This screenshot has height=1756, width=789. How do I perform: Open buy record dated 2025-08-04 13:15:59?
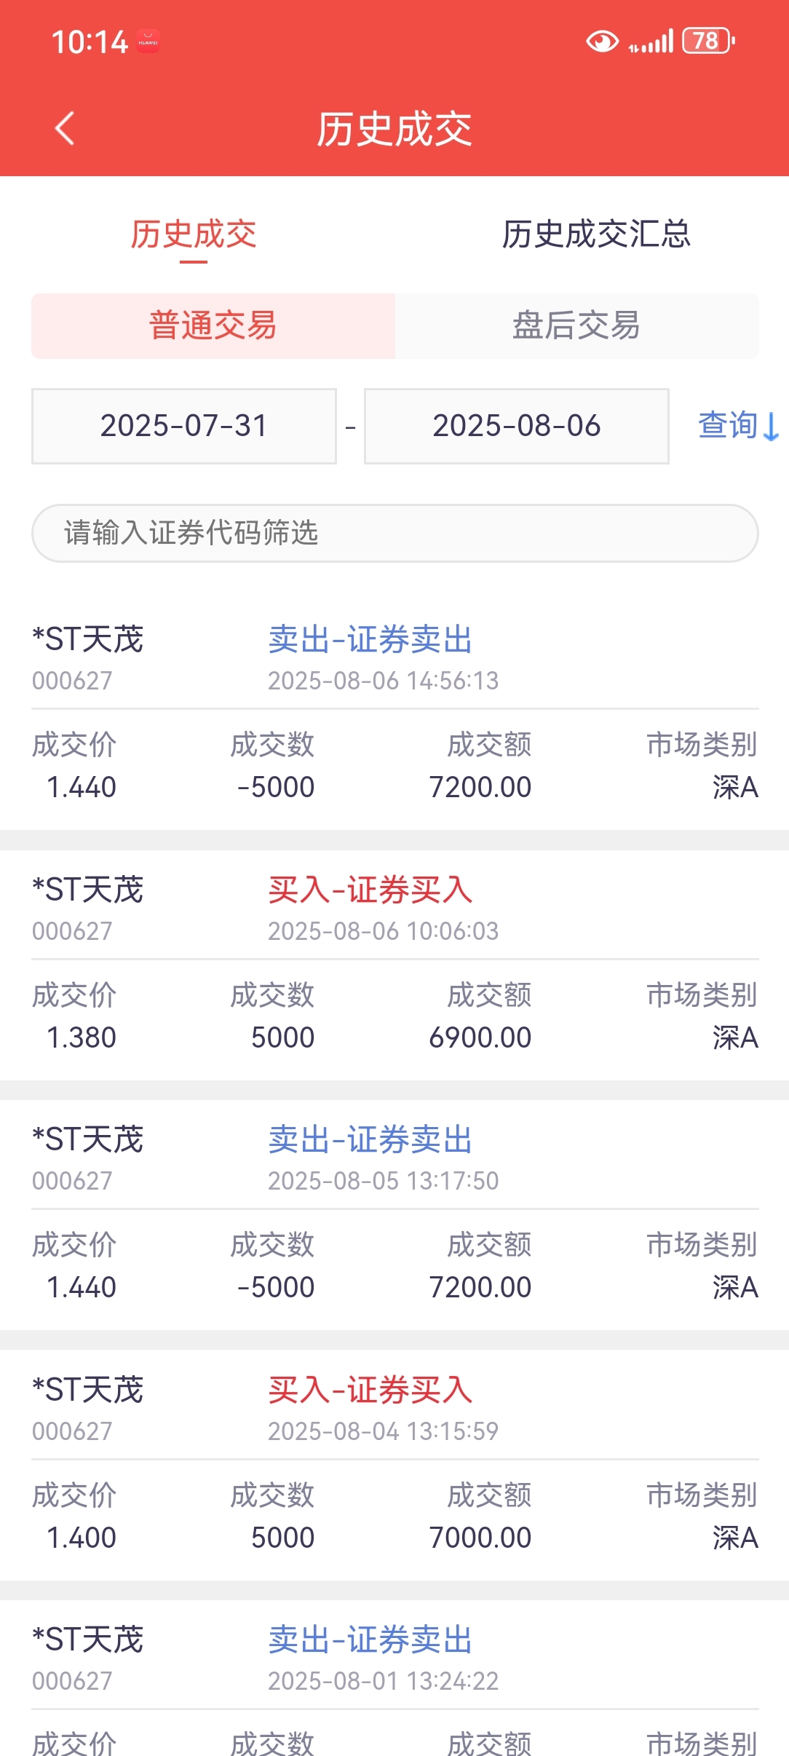pos(395,1465)
